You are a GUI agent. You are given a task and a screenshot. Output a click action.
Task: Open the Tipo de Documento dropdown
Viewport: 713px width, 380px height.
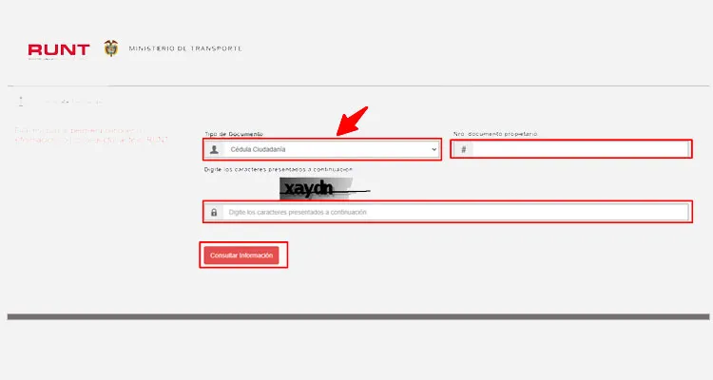322,149
